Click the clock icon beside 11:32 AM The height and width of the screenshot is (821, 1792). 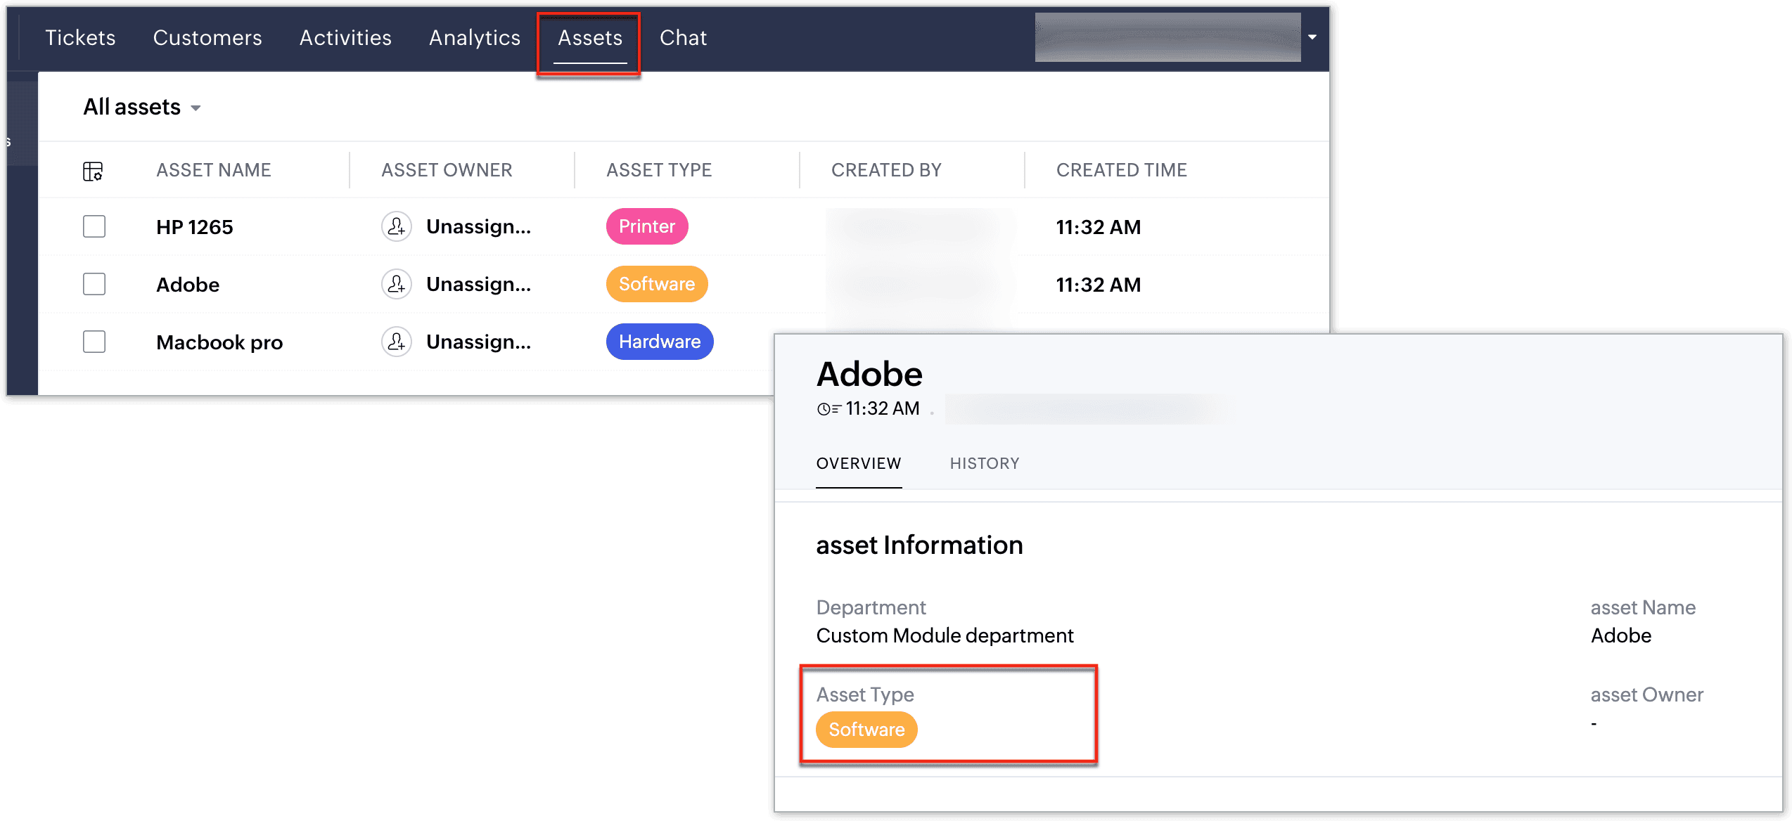coord(827,409)
